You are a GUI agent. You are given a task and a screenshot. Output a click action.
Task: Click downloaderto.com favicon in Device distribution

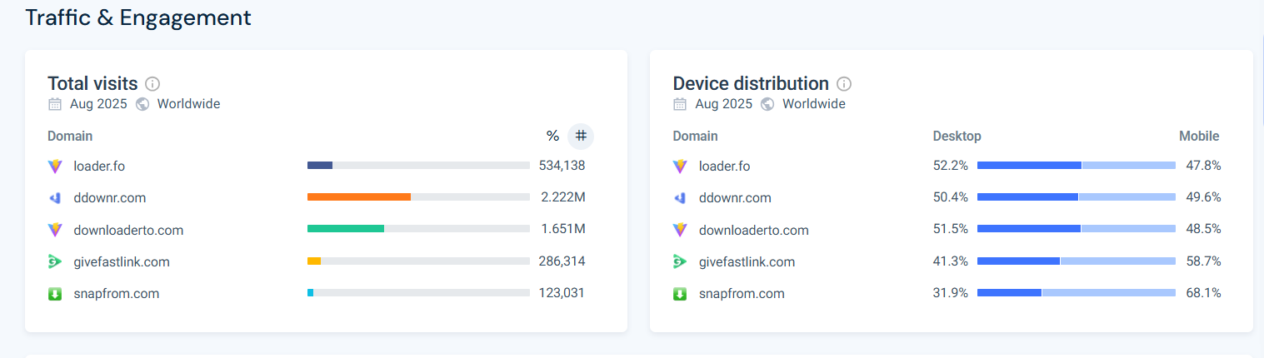tap(680, 231)
